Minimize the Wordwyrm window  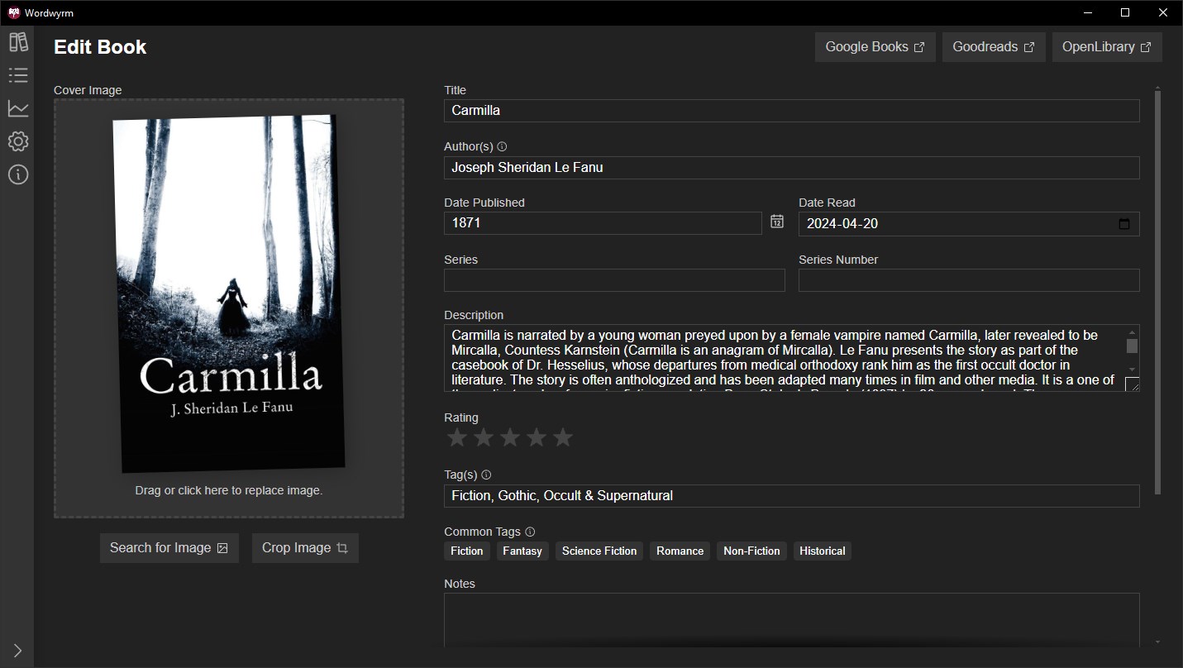pyautogui.click(x=1087, y=12)
